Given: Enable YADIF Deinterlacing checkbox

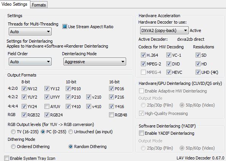Looking at the screenshot, I should tap(141, 133).
